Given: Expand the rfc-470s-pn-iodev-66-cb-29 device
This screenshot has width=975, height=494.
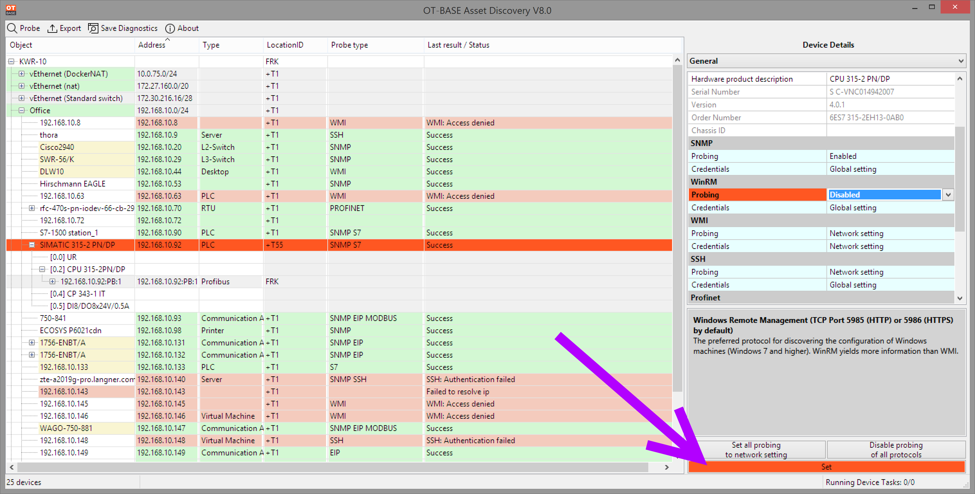Looking at the screenshot, I should pyautogui.click(x=32, y=208).
